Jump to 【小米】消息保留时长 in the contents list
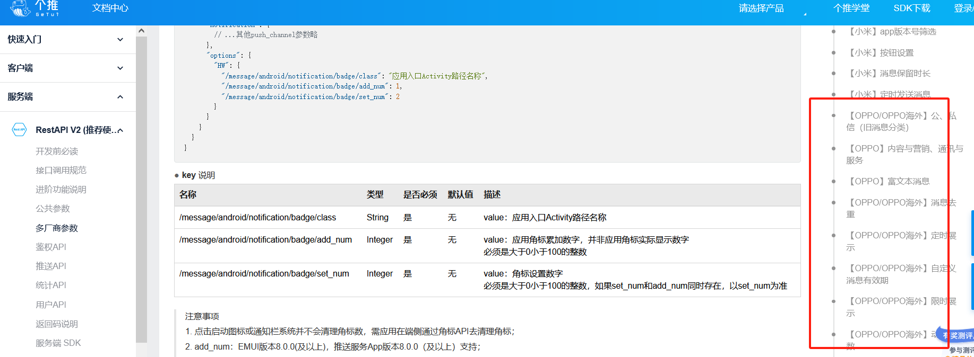Image resolution: width=974 pixels, height=357 pixels. [x=889, y=74]
